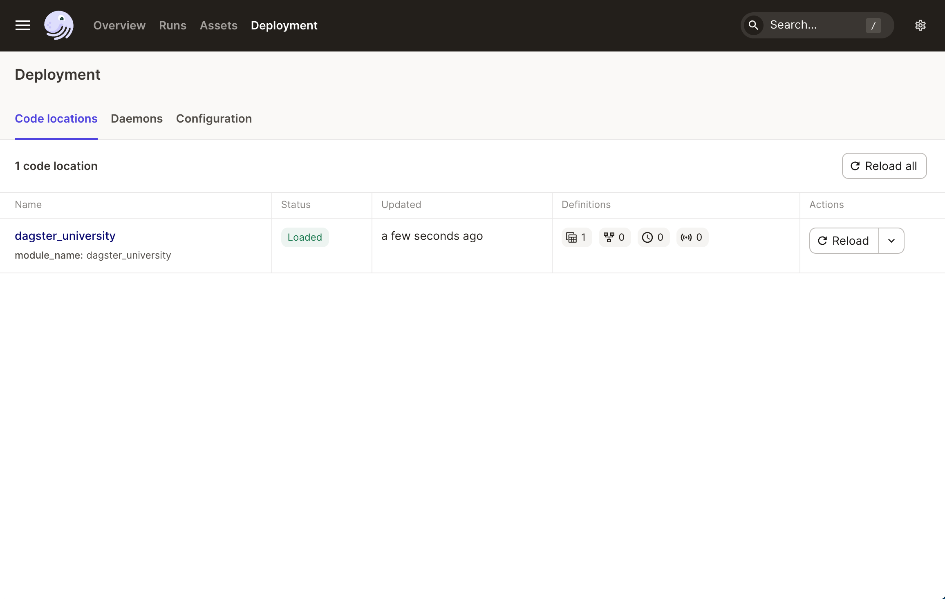
Task: Open the dagster_university code location link
Action: [x=65, y=236]
